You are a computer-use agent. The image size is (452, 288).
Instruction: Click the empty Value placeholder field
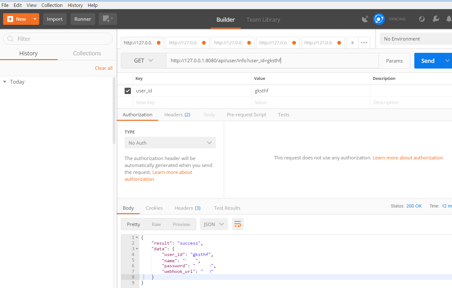pyautogui.click(x=311, y=102)
